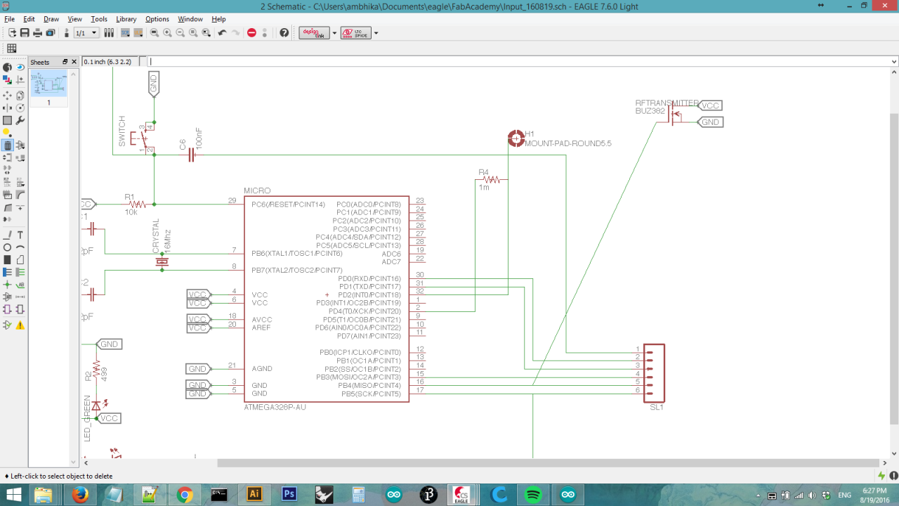This screenshot has width=899, height=506.
Task: Select the Mirror tool
Action: coord(7,108)
